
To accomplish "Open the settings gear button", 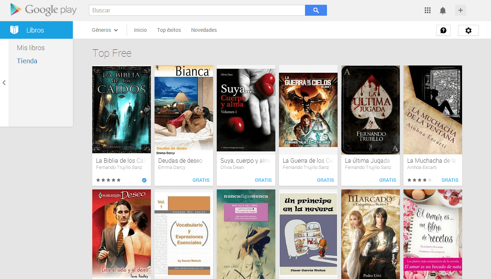I will (x=468, y=30).
